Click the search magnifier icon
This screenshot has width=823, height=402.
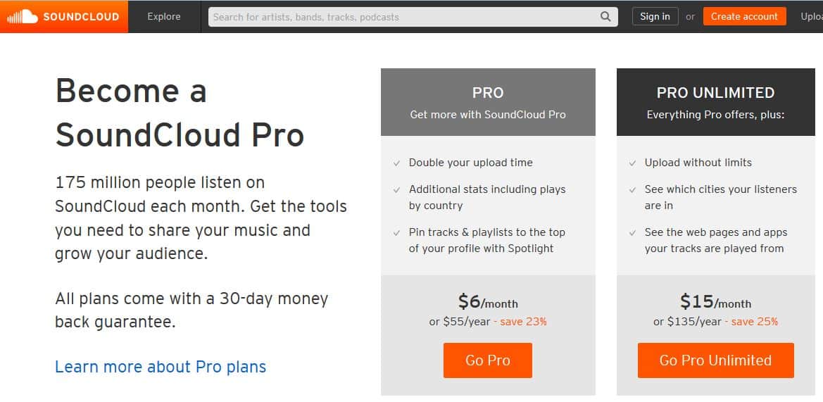(x=605, y=17)
